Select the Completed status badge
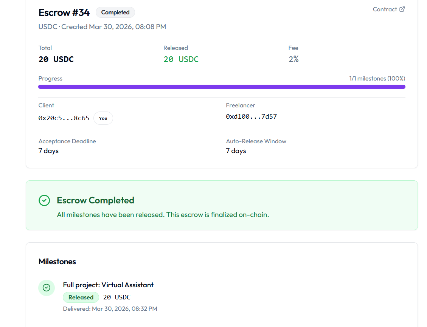 pos(115,12)
